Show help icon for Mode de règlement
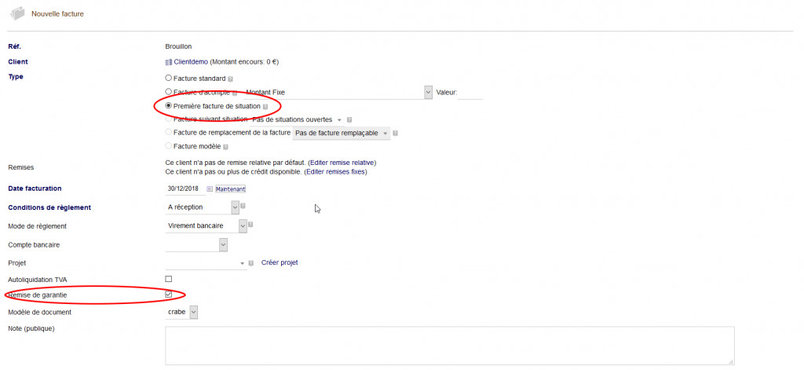 pyautogui.click(x=250, y=225)
